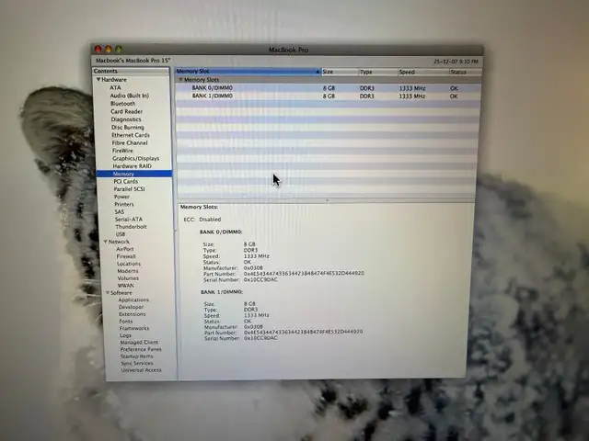Collapse the Software disclosure triangle
Viewport: 589px width, 441px height.
point(108,293)
